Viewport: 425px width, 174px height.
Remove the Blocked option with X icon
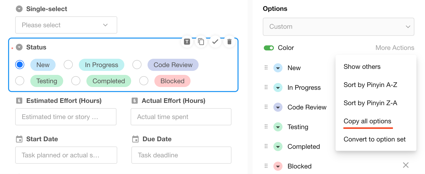pyautogui.click(x=406, y=165)
